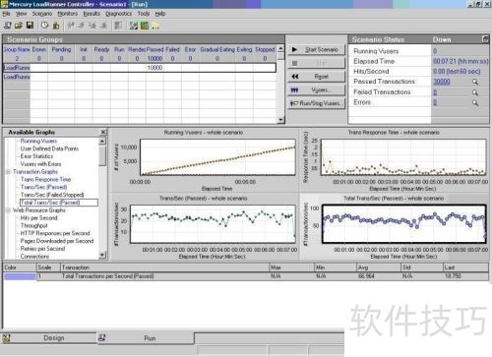Collapse the Web Resource Graphs tree node

point(8,210)
